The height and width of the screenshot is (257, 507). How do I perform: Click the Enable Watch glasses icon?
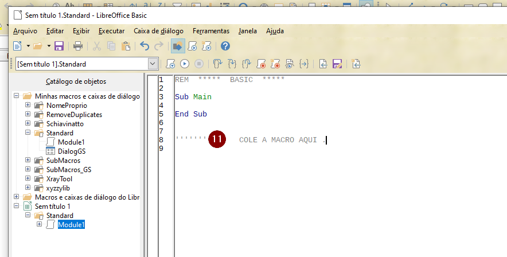click(290, 64)
